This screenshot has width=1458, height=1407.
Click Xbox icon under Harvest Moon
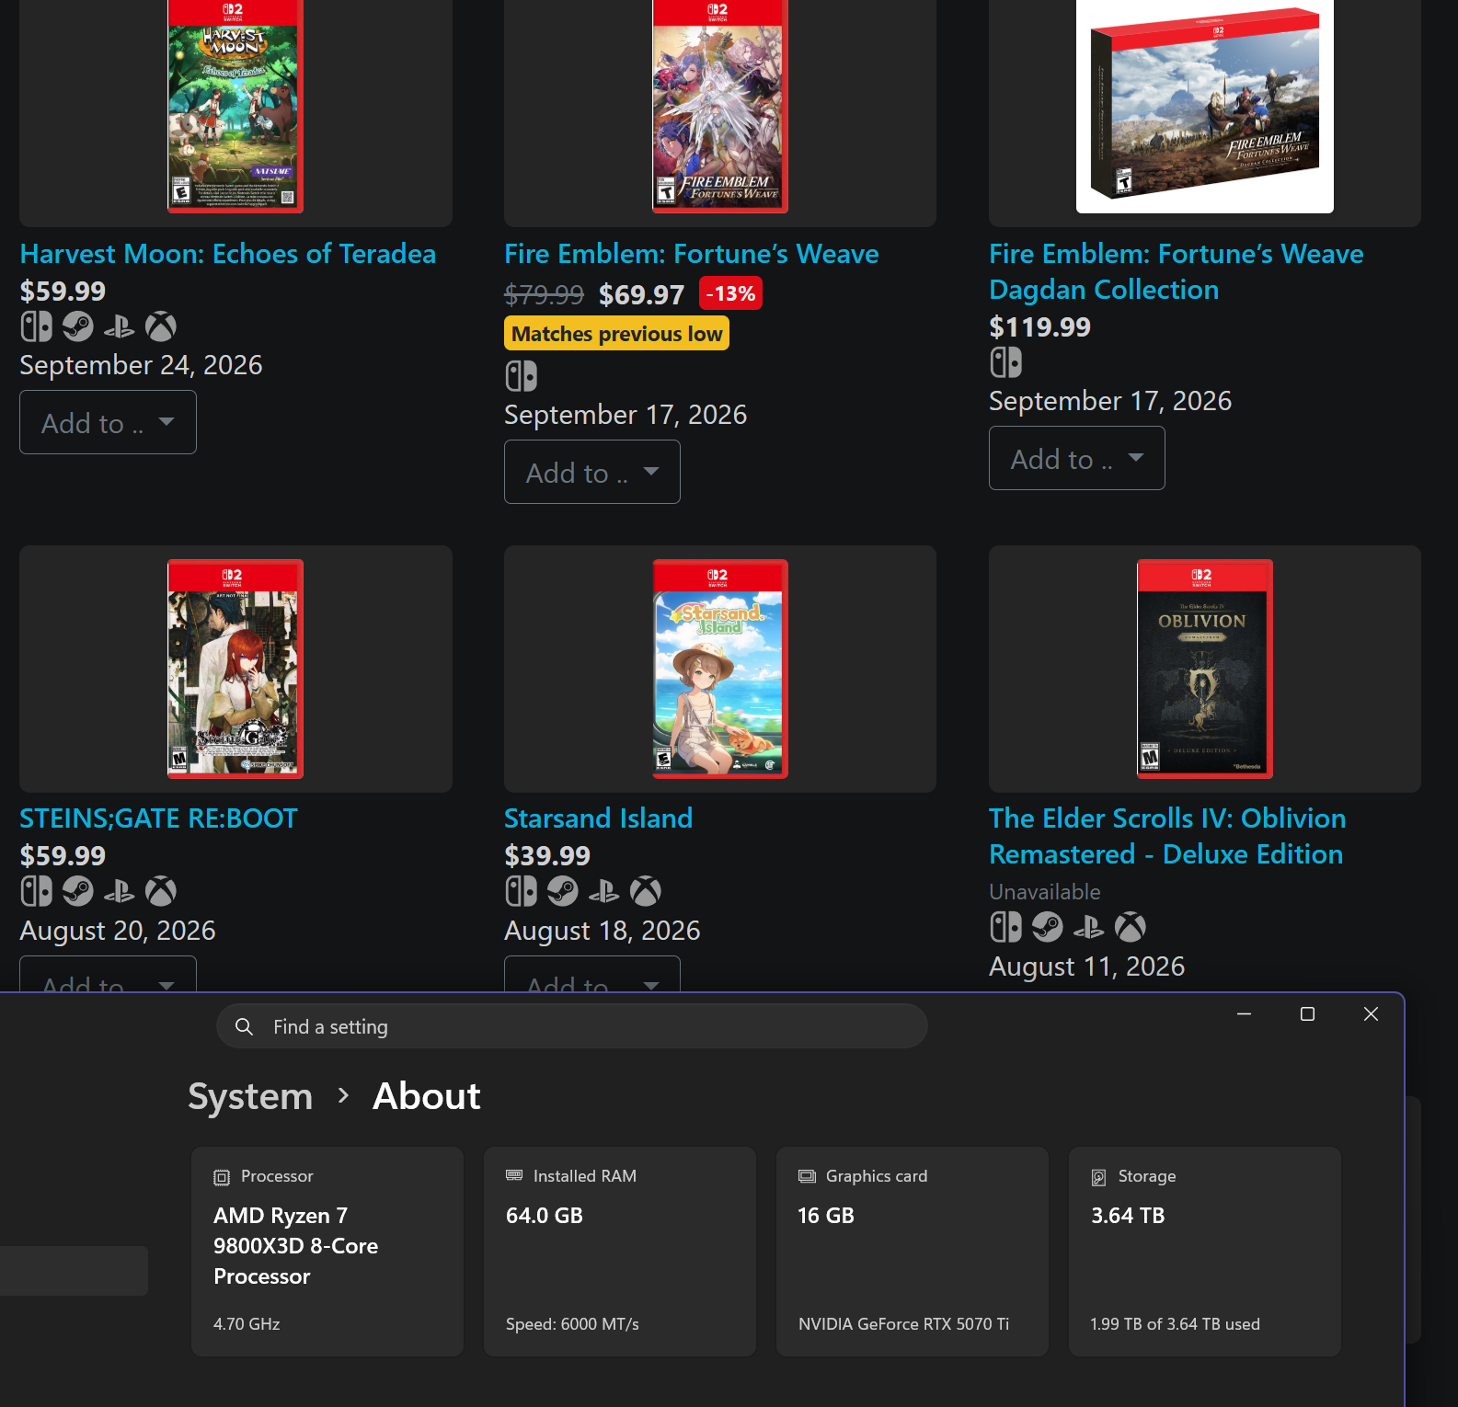coord(161,326)
